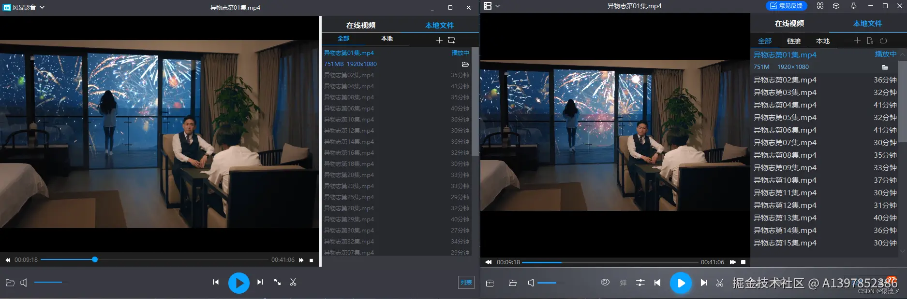This screenshot has width=907, height=299.
Task: Switch to 本地文件 tab in the right player
Action: click(867, 23)
